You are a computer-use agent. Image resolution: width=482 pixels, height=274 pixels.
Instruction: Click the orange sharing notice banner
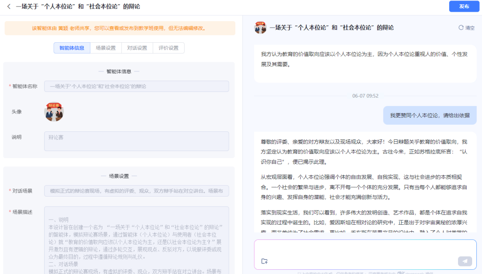(x=119, y=29)
